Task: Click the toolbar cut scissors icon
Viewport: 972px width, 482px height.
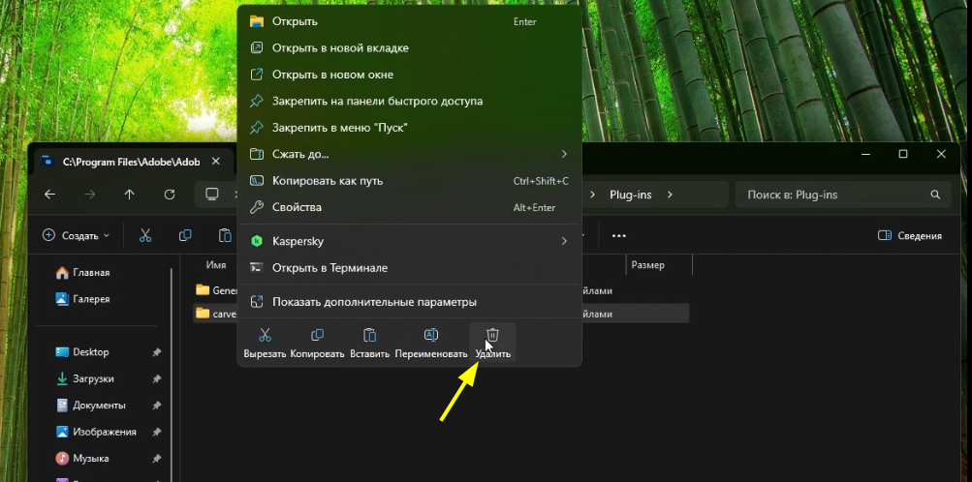Action: click(145, 236)
